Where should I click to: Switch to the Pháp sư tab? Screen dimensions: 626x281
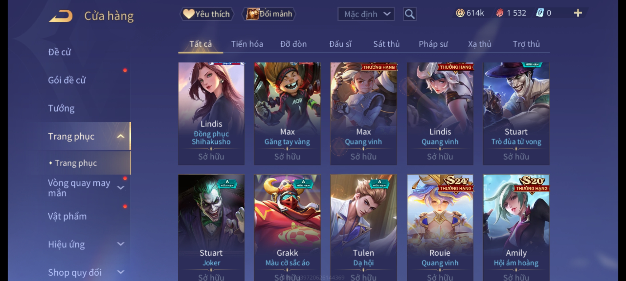click(433, 44)
